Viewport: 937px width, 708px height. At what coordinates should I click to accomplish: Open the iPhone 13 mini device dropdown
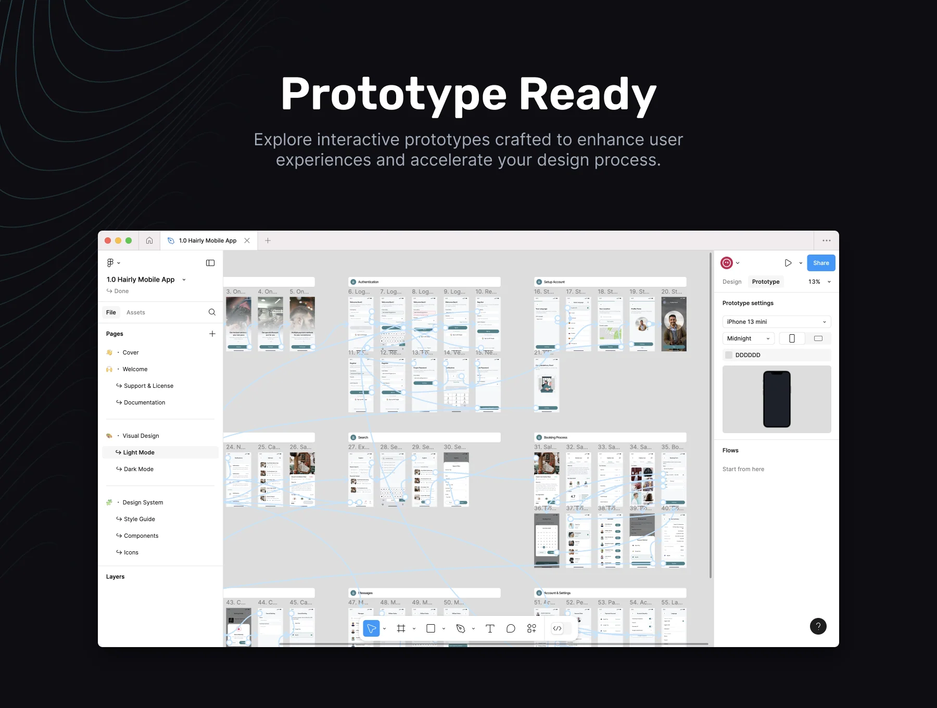click(x=777, y=322)
